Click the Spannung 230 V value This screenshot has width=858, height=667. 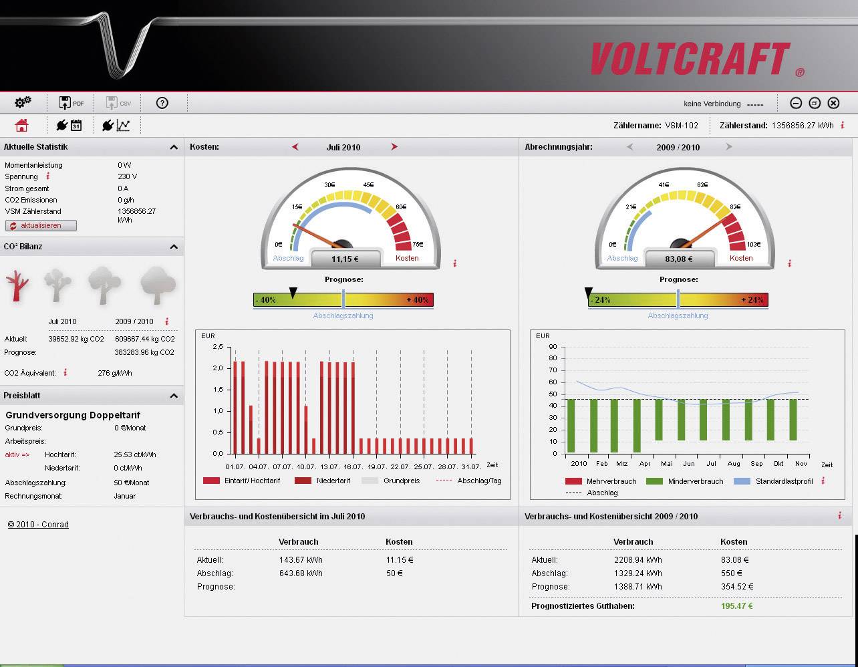pos(128,176)
